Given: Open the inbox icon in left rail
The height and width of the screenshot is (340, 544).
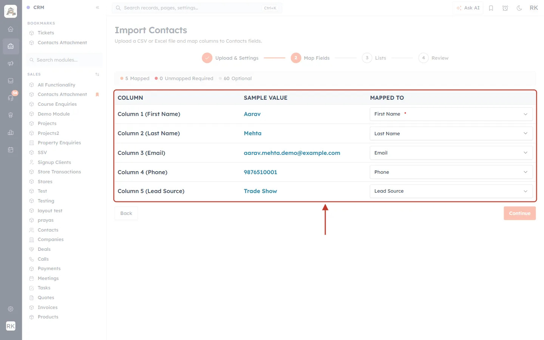Looking at the screenshot, I should tap(11, 81).
